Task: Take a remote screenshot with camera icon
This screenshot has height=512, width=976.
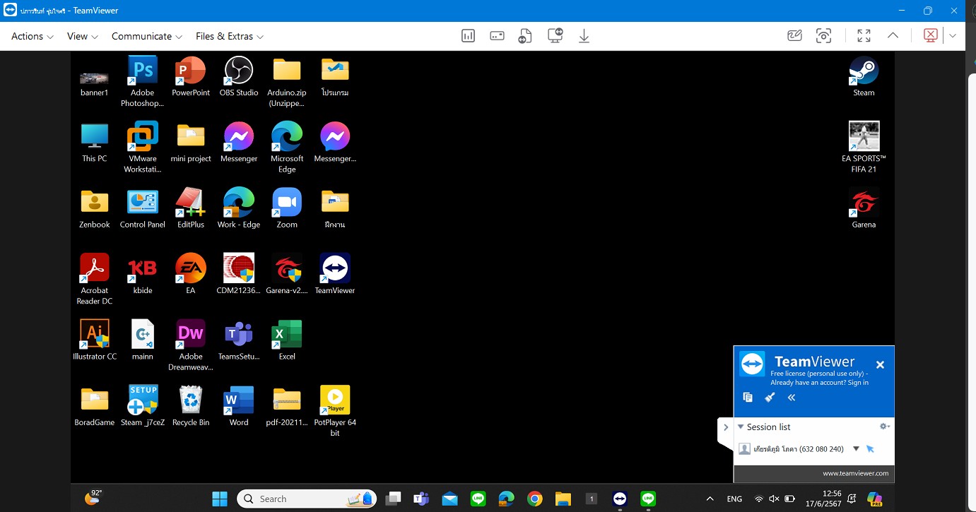Action: (x=823, y=36)
